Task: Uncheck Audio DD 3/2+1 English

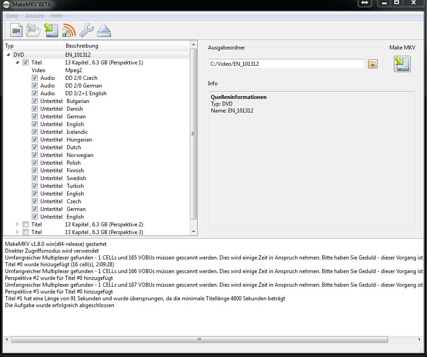Action: (x=34, y=93)
